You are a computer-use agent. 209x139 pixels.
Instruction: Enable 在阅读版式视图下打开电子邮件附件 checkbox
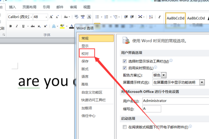pos(125,127)
